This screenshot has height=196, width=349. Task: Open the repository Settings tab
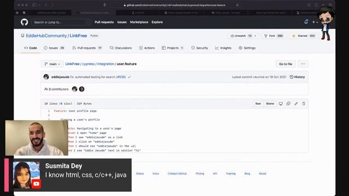[247, 48]
